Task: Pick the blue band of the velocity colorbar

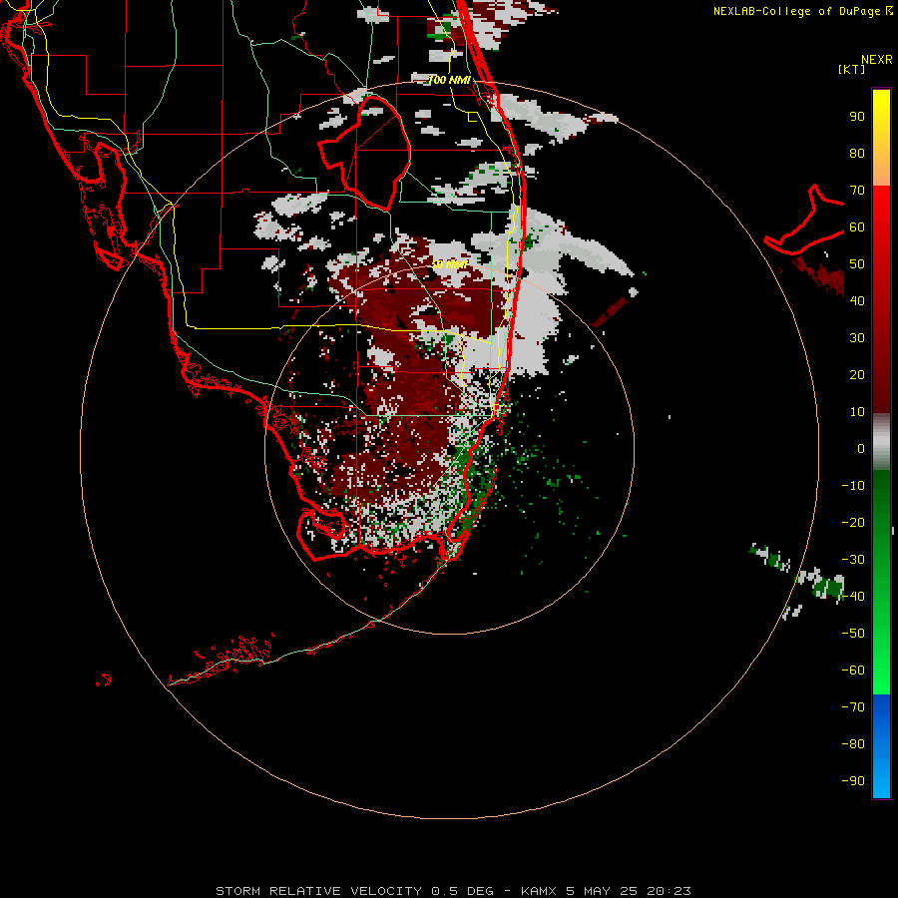Action: (x=881, y=746)
